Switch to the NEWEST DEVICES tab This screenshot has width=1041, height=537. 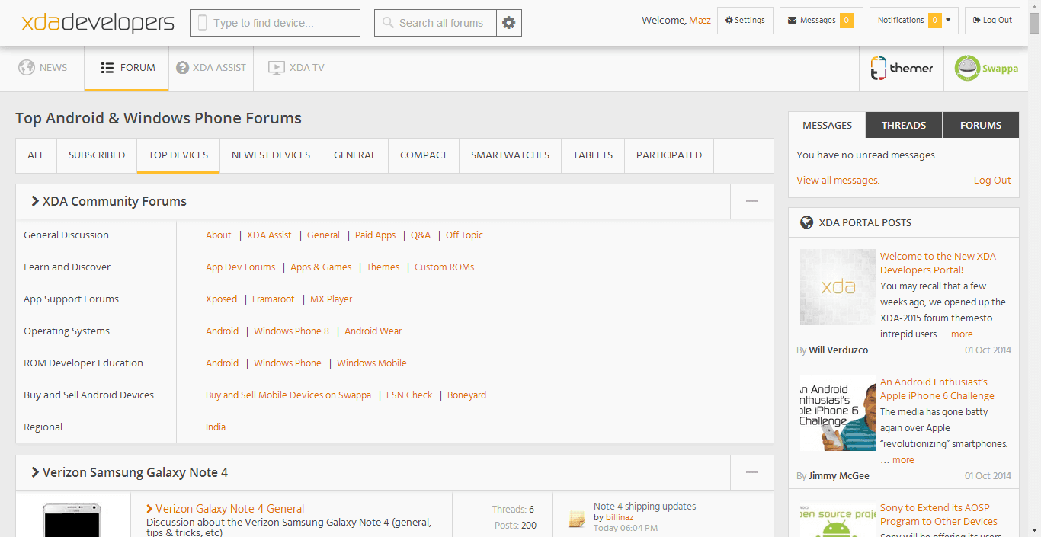tap(271, 155)
